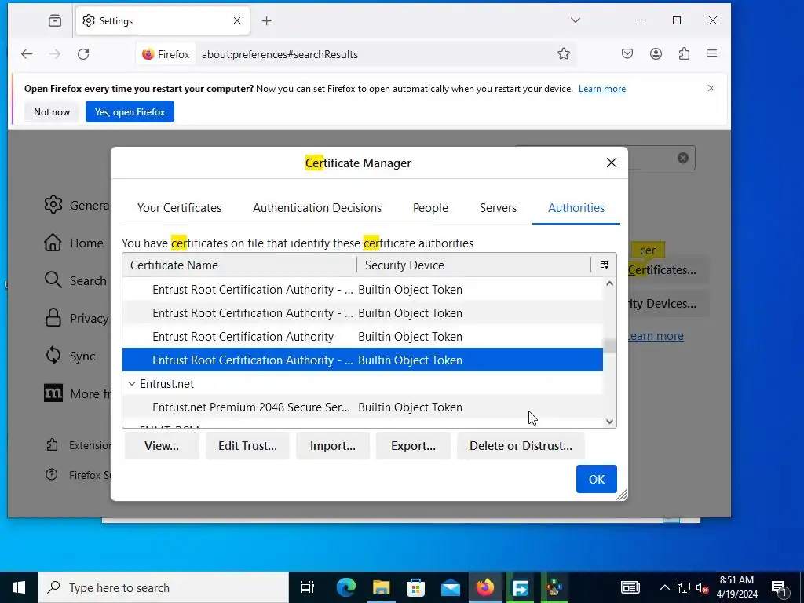804x603 pixels.
Task: Click the View... button
Action: (162, 446)
